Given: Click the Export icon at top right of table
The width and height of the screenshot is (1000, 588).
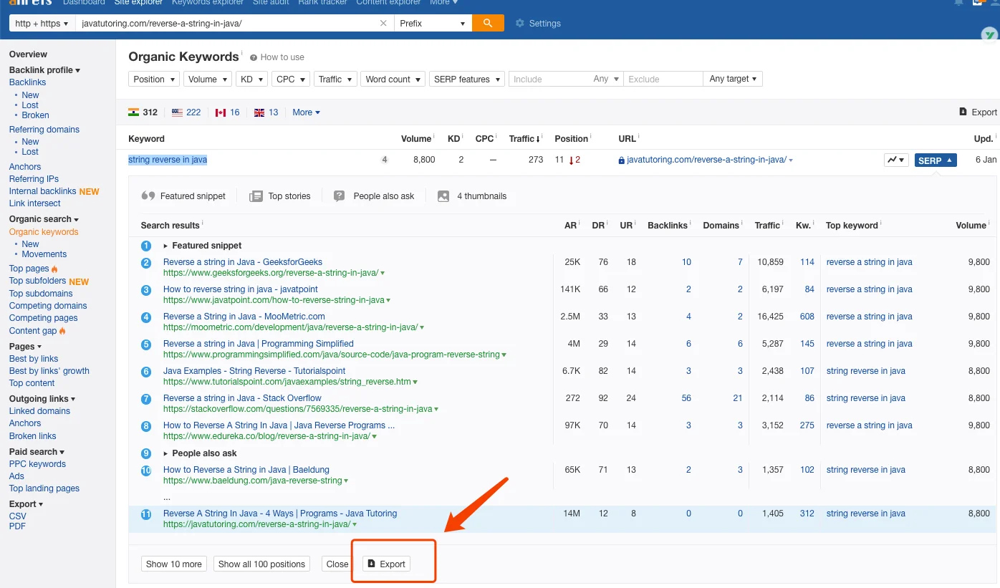Looking at the screenshot, I should coord(963,112).
